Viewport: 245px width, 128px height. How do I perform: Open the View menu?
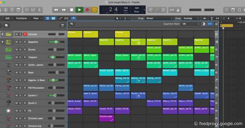click(x=36, y=18)
